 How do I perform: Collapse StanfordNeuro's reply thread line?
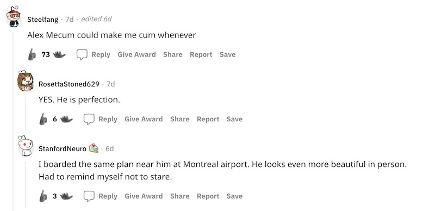point(26,185)
